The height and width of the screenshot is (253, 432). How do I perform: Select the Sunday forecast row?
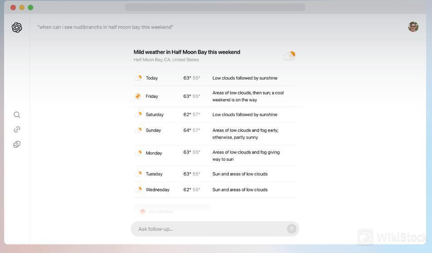215,134
